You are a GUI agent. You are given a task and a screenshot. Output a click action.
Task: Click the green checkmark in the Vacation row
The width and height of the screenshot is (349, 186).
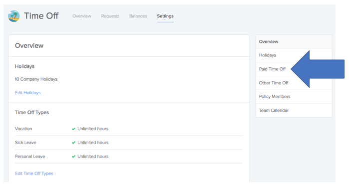[73, 129]
